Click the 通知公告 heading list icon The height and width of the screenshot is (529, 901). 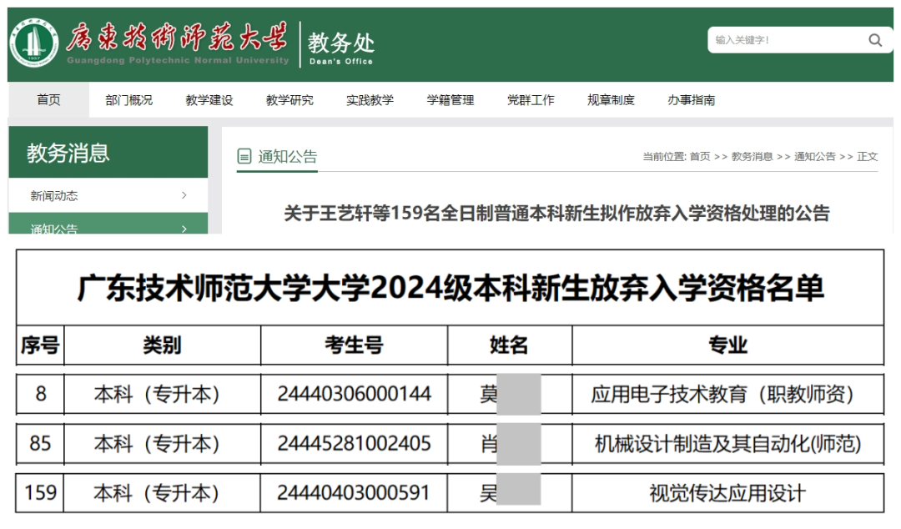tap(244, 156)
